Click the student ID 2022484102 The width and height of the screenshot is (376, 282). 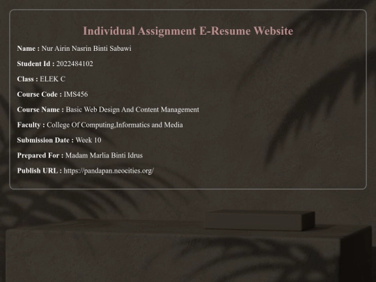75,64
